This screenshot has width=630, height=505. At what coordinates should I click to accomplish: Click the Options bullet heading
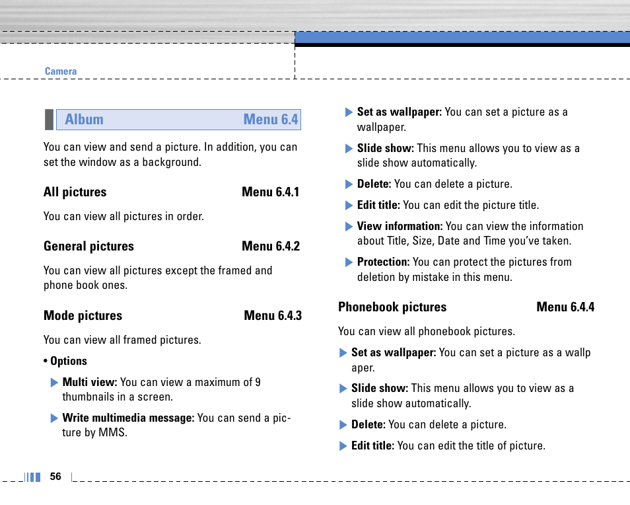pos(65,361)
